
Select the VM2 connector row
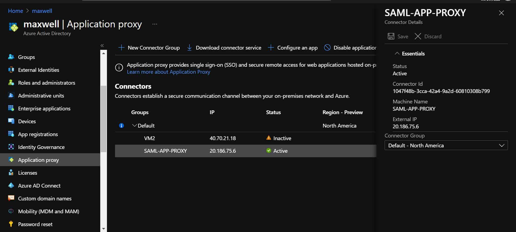pos(246,138)
